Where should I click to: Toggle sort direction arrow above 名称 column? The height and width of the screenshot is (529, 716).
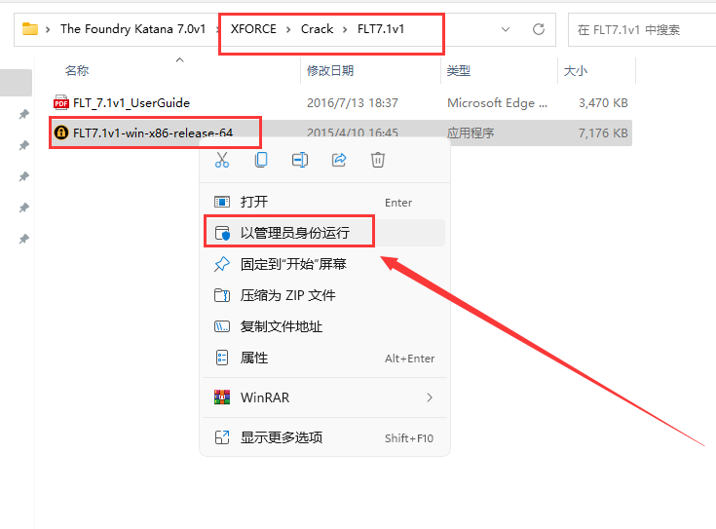pyautogui.click(x=180, y=59)
